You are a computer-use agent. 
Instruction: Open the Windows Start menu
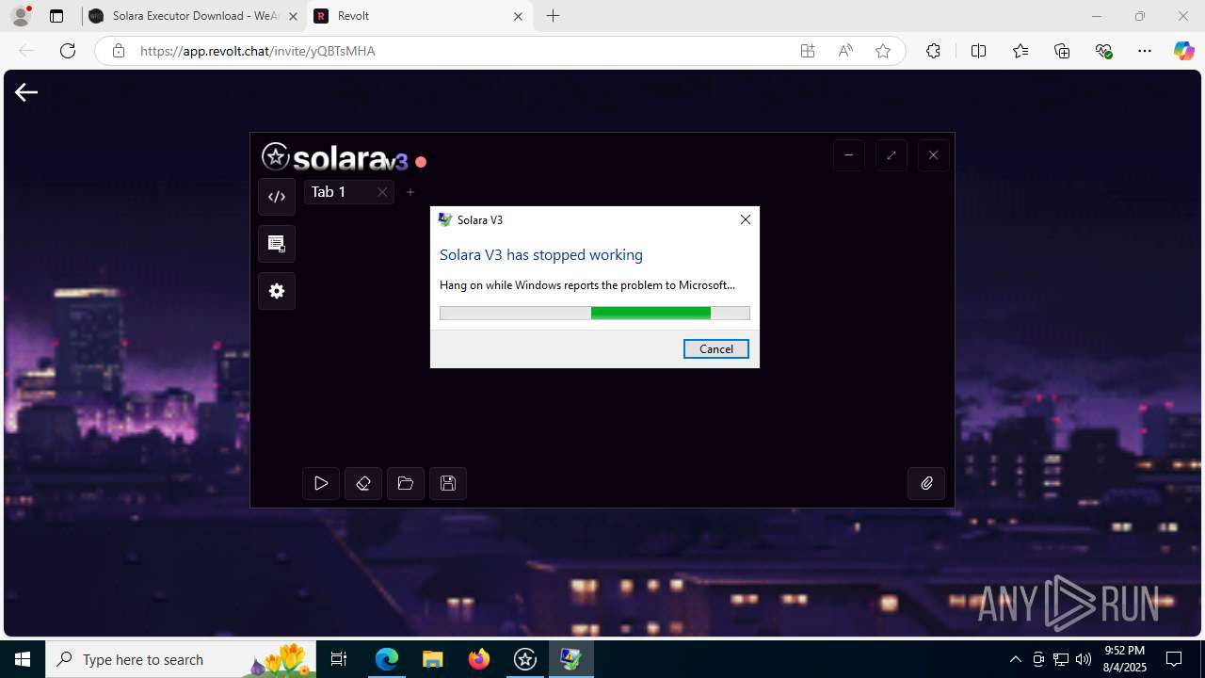(23, 659)
